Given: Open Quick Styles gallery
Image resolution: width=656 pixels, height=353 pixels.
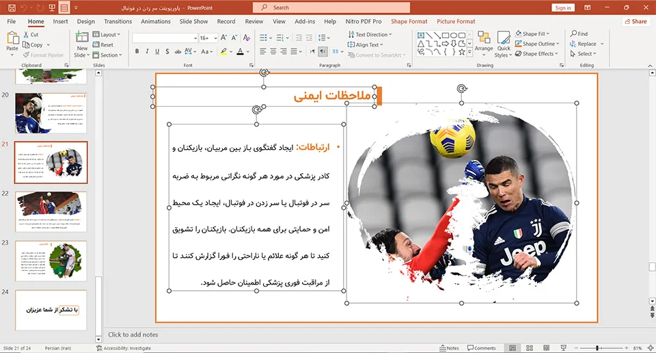Looking at the screenshot, I should (x=504, y=44).
